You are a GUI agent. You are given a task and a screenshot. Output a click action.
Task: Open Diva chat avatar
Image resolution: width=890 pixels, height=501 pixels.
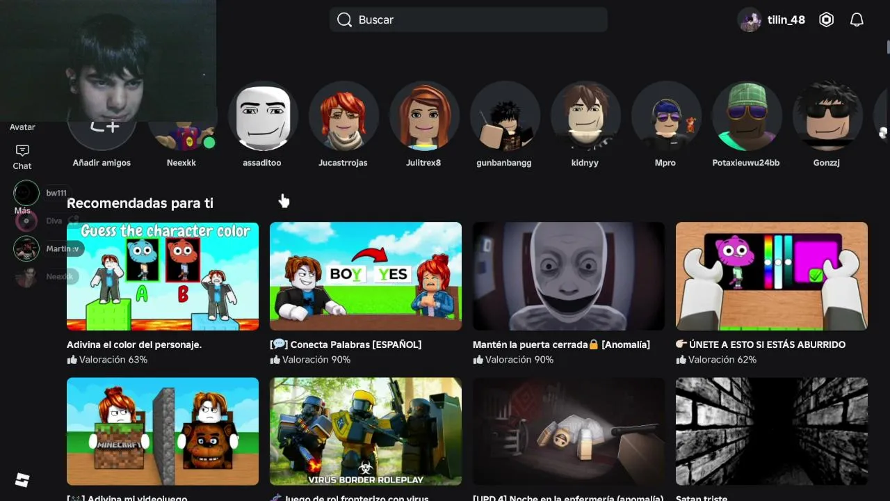[x=26, y=221]
